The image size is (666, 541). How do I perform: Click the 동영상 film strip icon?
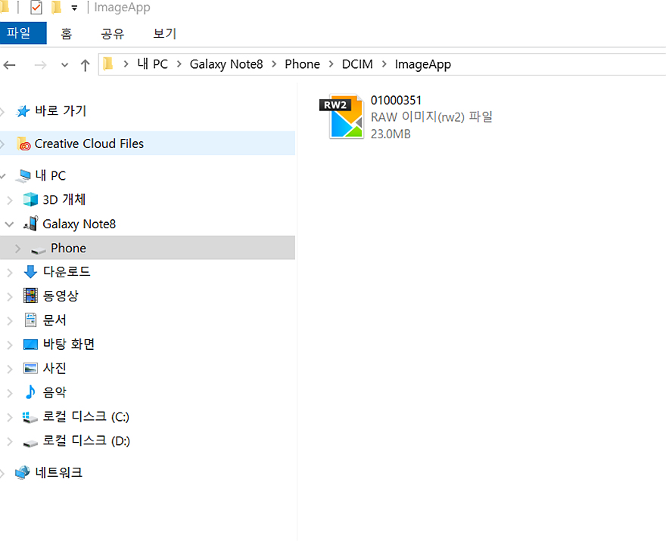[x=30, y=296]
